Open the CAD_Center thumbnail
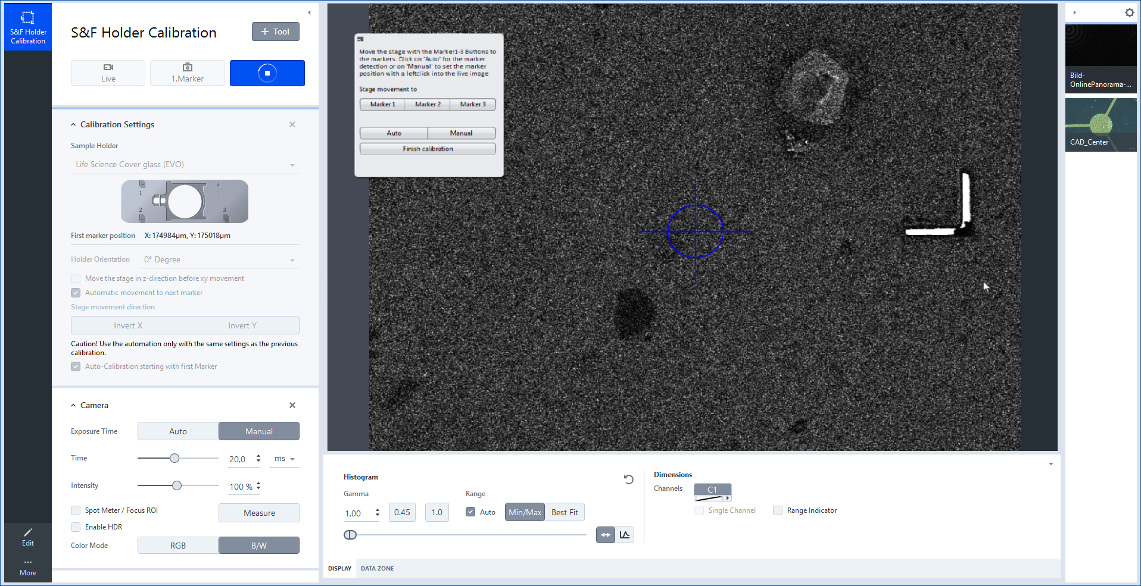Viewport: 1141px width, 586px height. pyautogui.click(x=1100, y=124)
